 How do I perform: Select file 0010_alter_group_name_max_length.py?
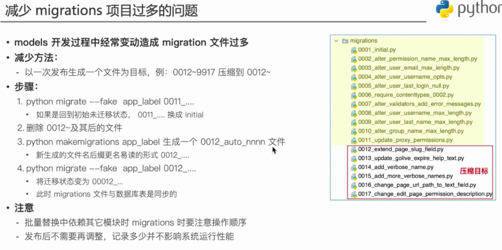[x=411, y=131]
